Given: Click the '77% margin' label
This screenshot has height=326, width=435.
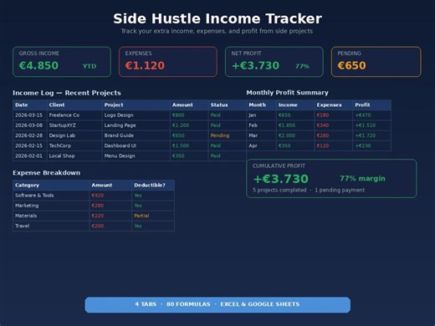Looking at the screenshot, I should click(x=362, y=178).
